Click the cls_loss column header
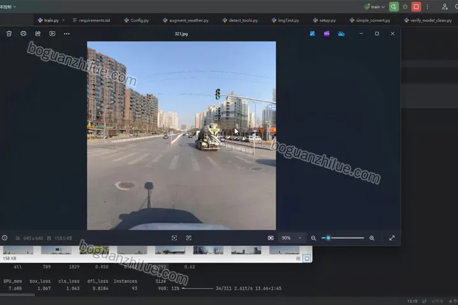The image size is (458, 305). coord(69,281)
